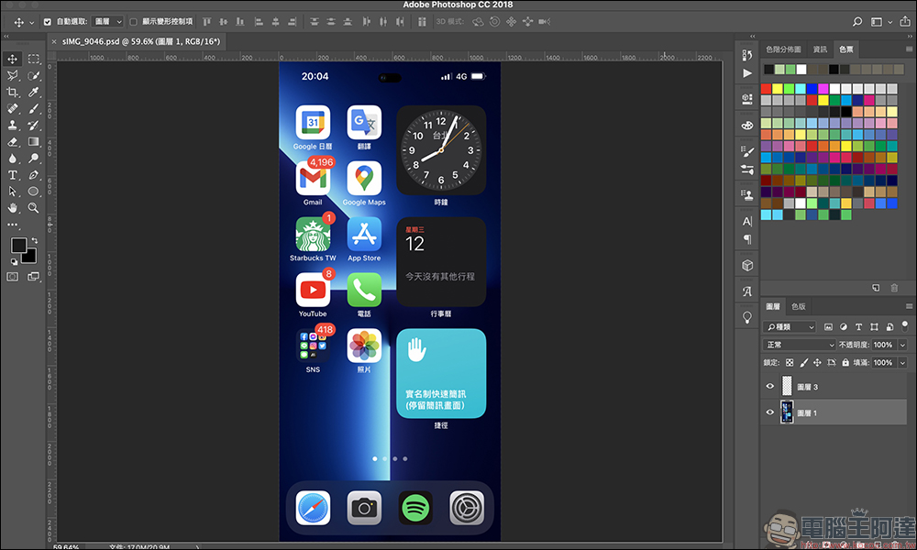Toggle lock all padlock icon
Screen dimensions: 917x550
point(845,362)
